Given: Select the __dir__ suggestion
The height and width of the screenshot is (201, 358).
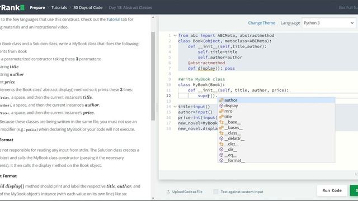Looking at the screenshot, I should (276, 149).
